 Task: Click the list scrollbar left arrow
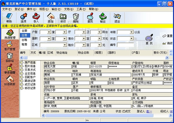[x=22, y=58]
